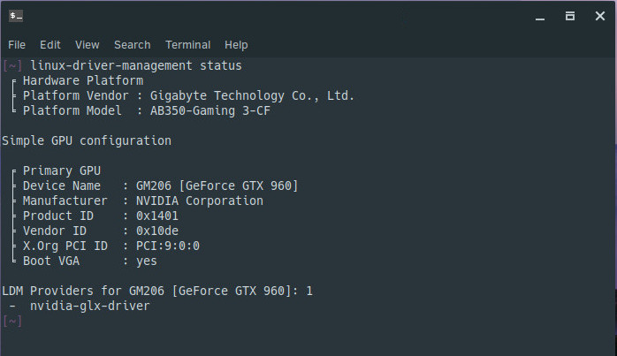The width and height of the screenshot is (617, 356).
Task: Click the empty prompt at the bottom
Action: (12, 321)
